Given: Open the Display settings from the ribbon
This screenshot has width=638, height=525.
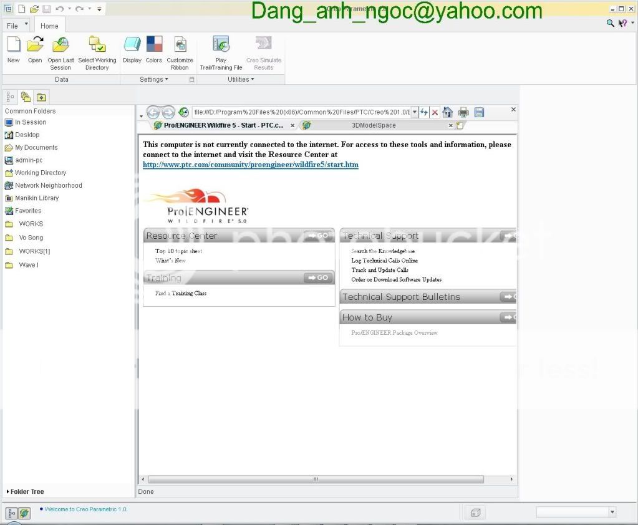Looking at the screenshot, I should click(x=132, y=50).
